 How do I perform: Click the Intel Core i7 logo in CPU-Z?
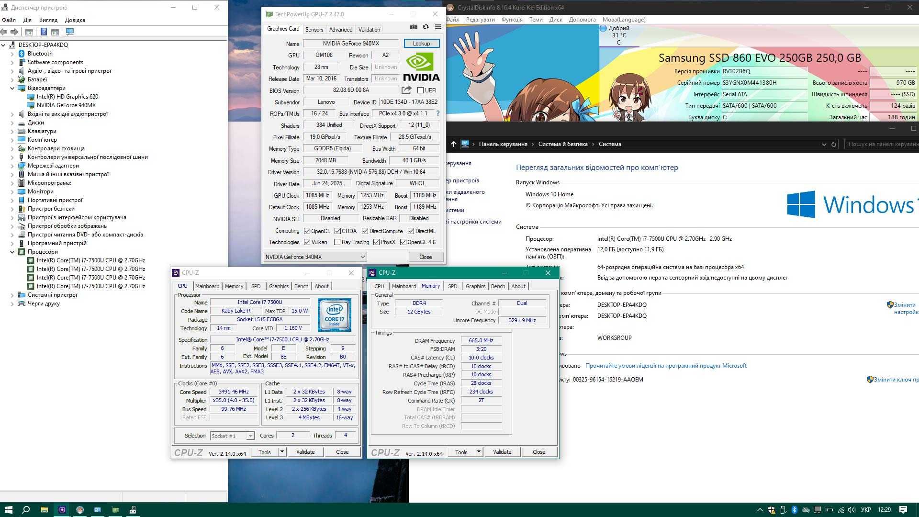(x=334, y=315)
